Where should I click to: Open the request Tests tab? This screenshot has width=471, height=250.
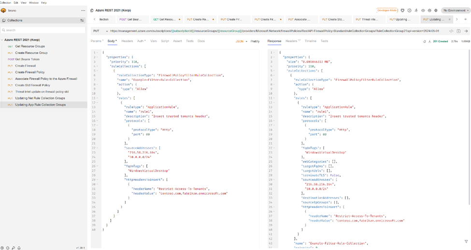189,41
